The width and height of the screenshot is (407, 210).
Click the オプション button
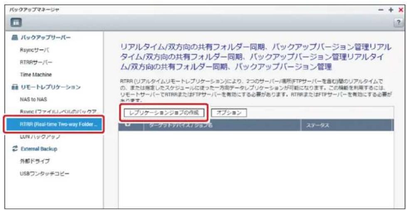pos(229,113)
